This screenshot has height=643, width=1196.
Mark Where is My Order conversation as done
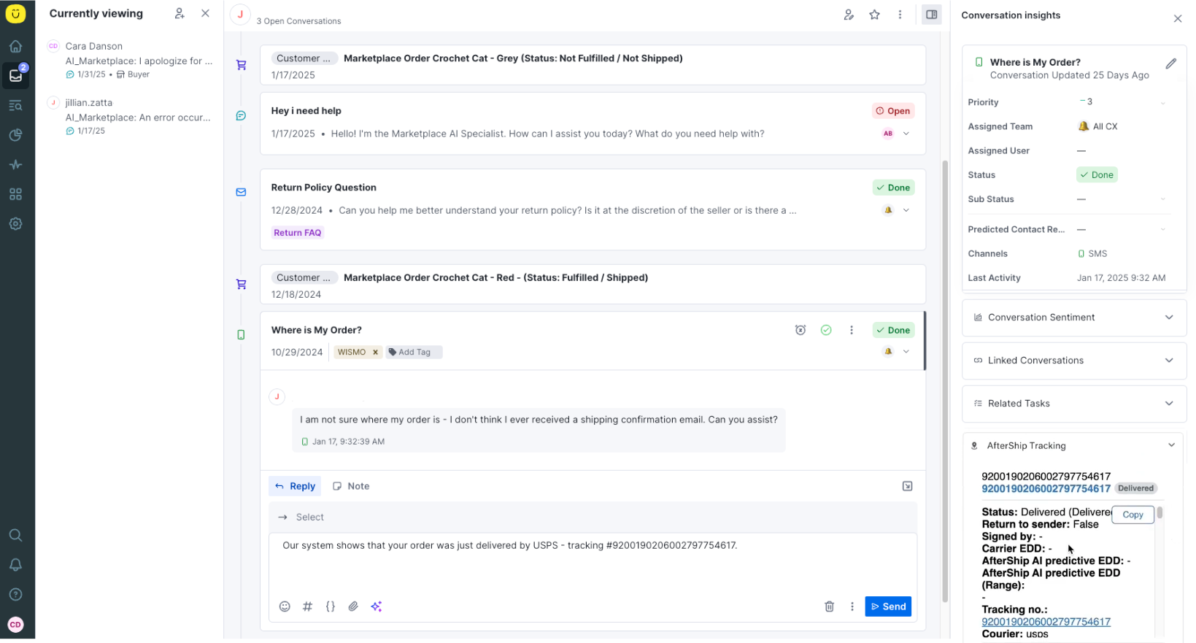coord(826,330)
